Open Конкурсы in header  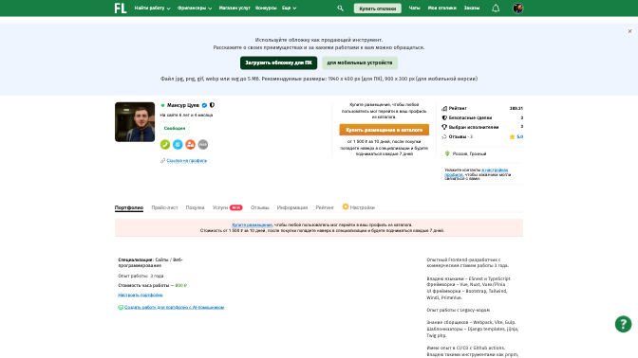coord(266,9)
